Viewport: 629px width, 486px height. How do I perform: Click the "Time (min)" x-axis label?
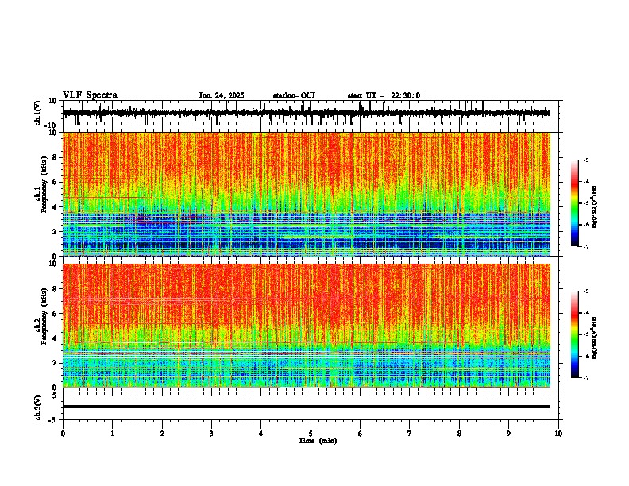(318, 441)
